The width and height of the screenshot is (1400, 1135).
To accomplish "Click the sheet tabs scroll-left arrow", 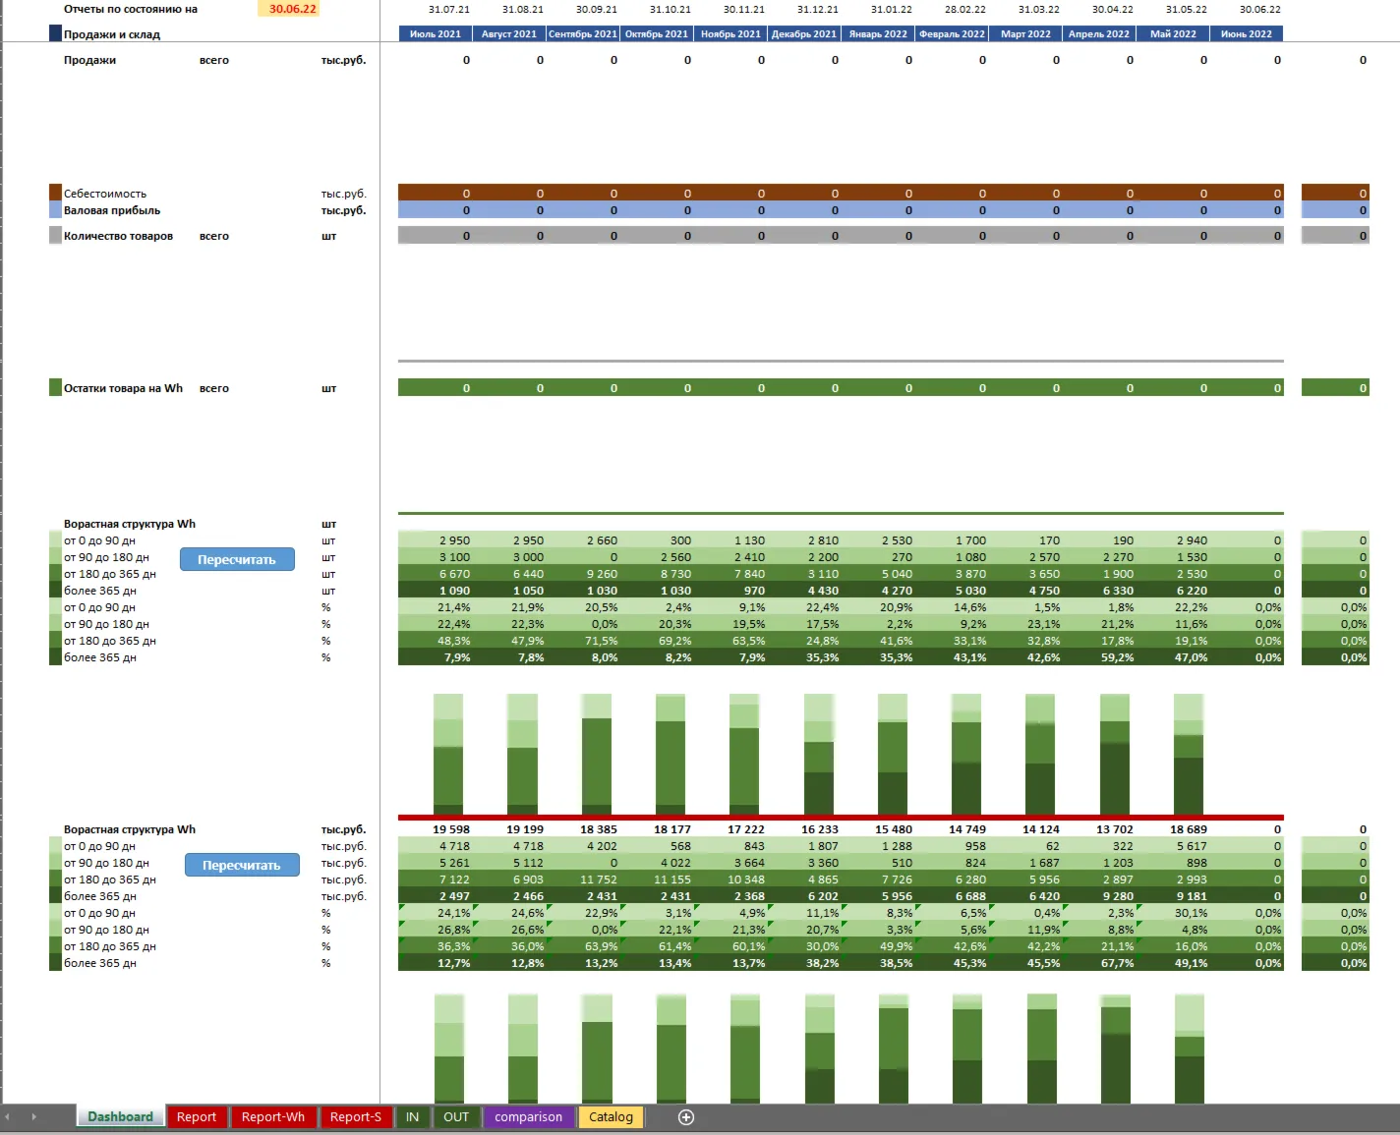I will 8,1117.
